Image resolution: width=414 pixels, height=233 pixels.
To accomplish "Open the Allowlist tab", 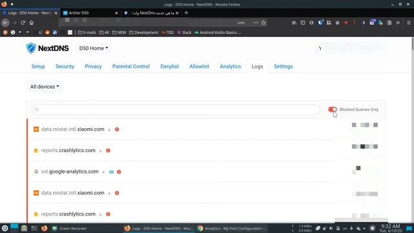I will pos(199,67).
